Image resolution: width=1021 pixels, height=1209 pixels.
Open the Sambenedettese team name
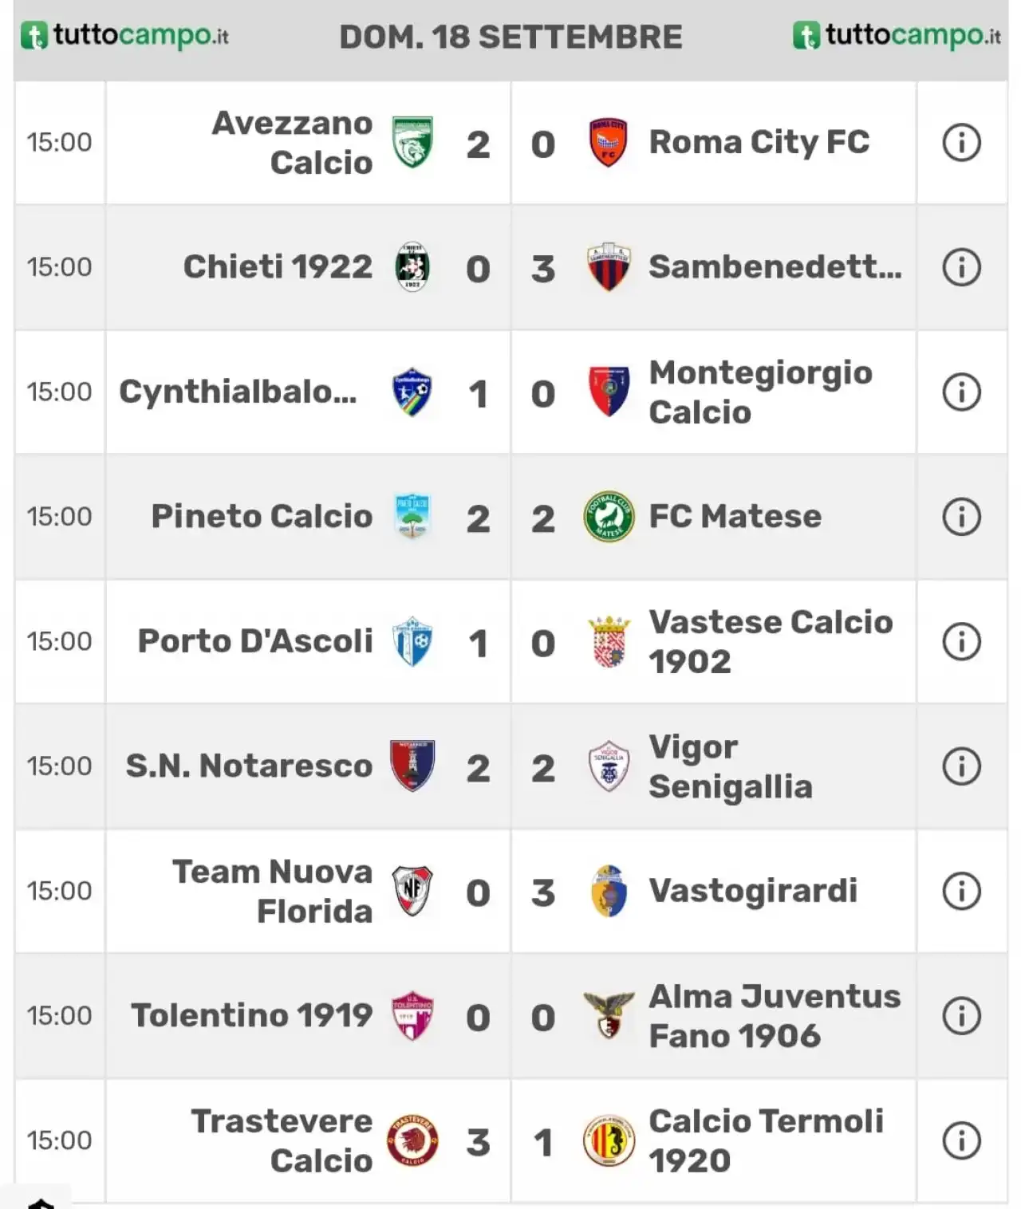pos(775,267)
